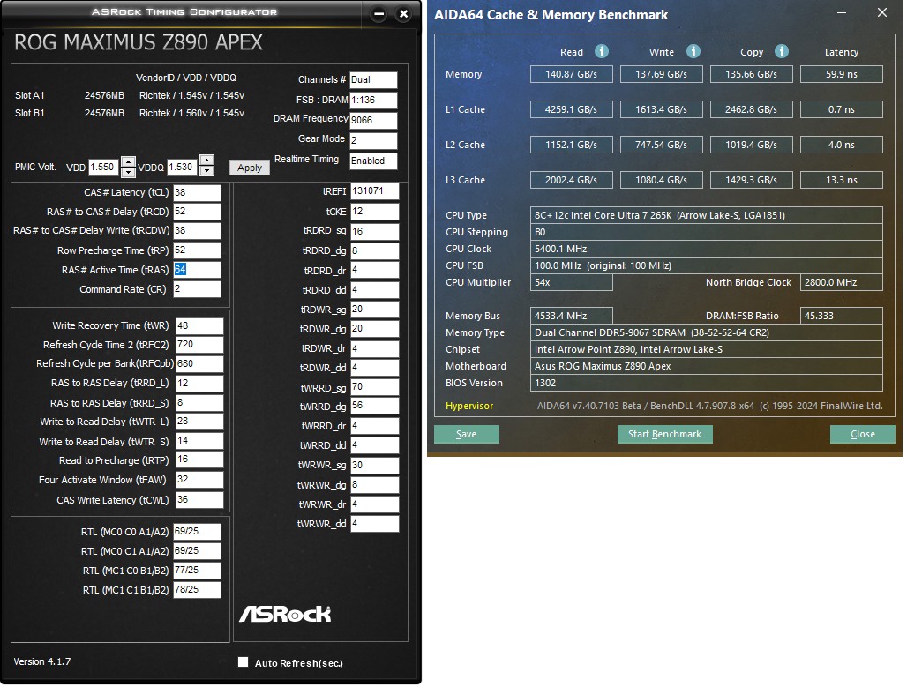Click the FSB : DRAM ratio field
The width and height of the screenshot is (907, 687).
[x=374, y=100]
